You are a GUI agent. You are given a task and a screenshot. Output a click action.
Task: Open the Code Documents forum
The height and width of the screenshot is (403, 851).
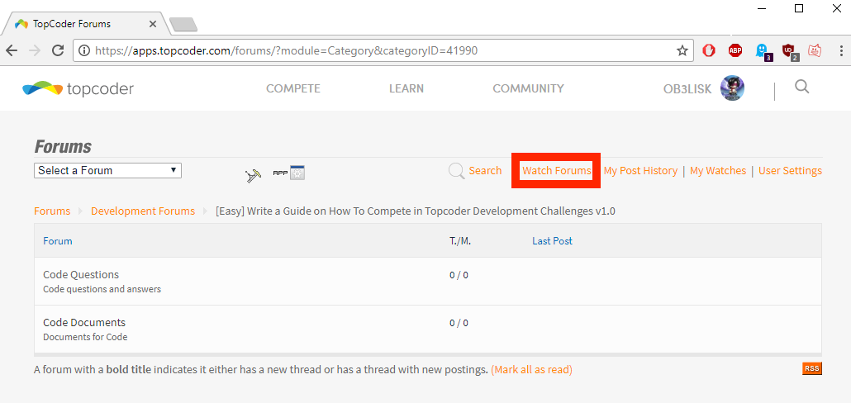[84, 322]
